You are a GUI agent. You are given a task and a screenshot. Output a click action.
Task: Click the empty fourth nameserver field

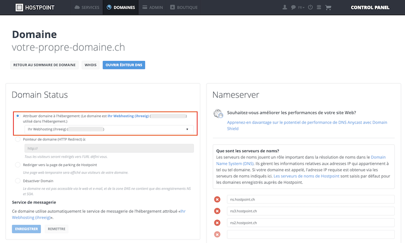coord(311,234)
